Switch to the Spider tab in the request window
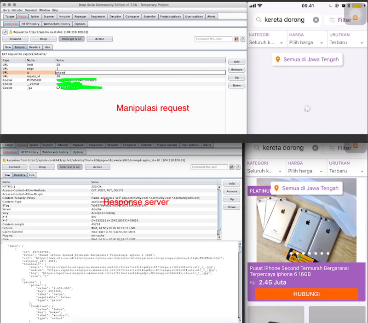Screen dimensions: 368x323 point(35,17)
